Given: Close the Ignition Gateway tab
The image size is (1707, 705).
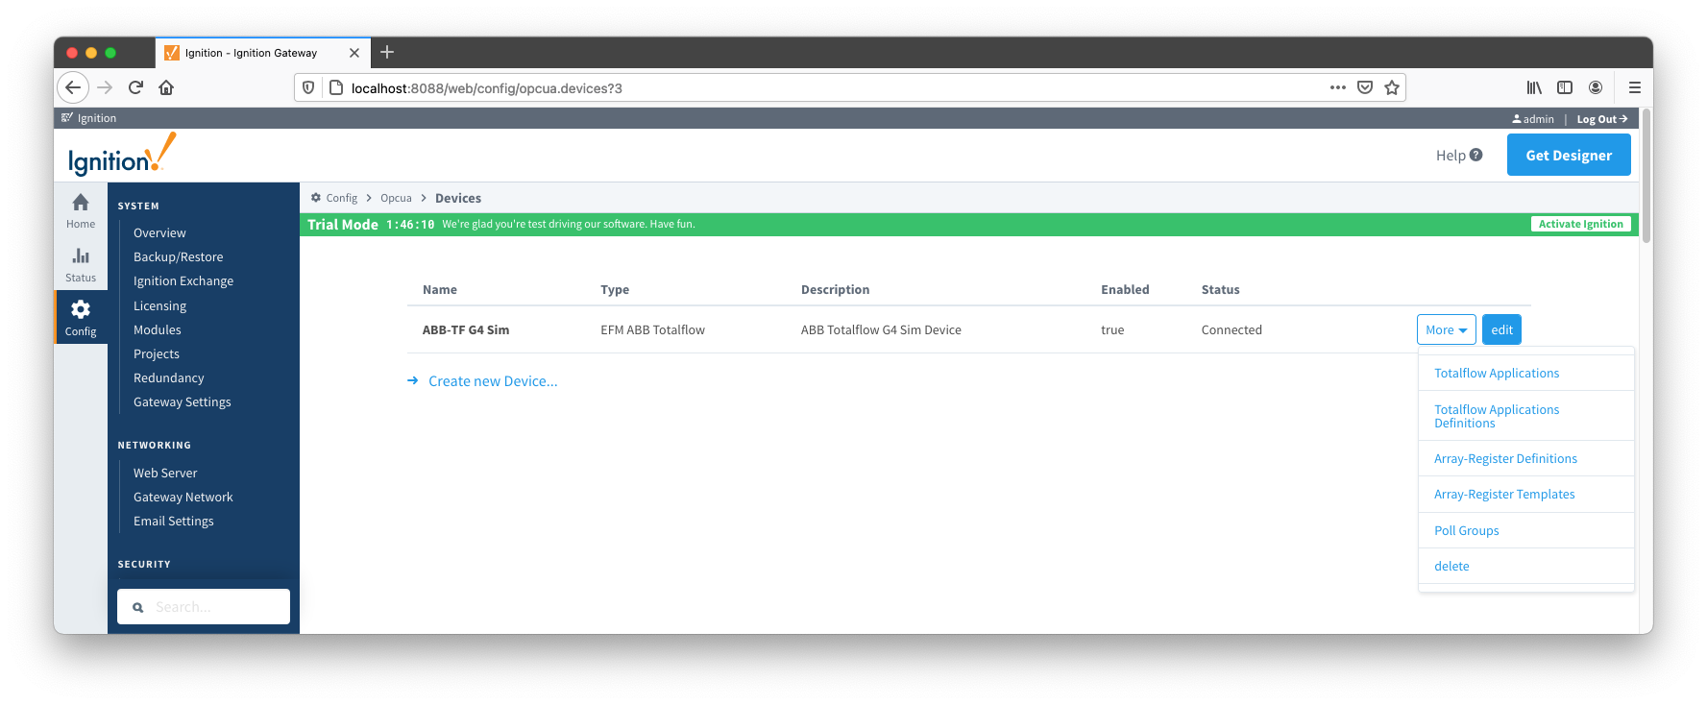Looking at the screenshot, I should [x=354, y=53].
